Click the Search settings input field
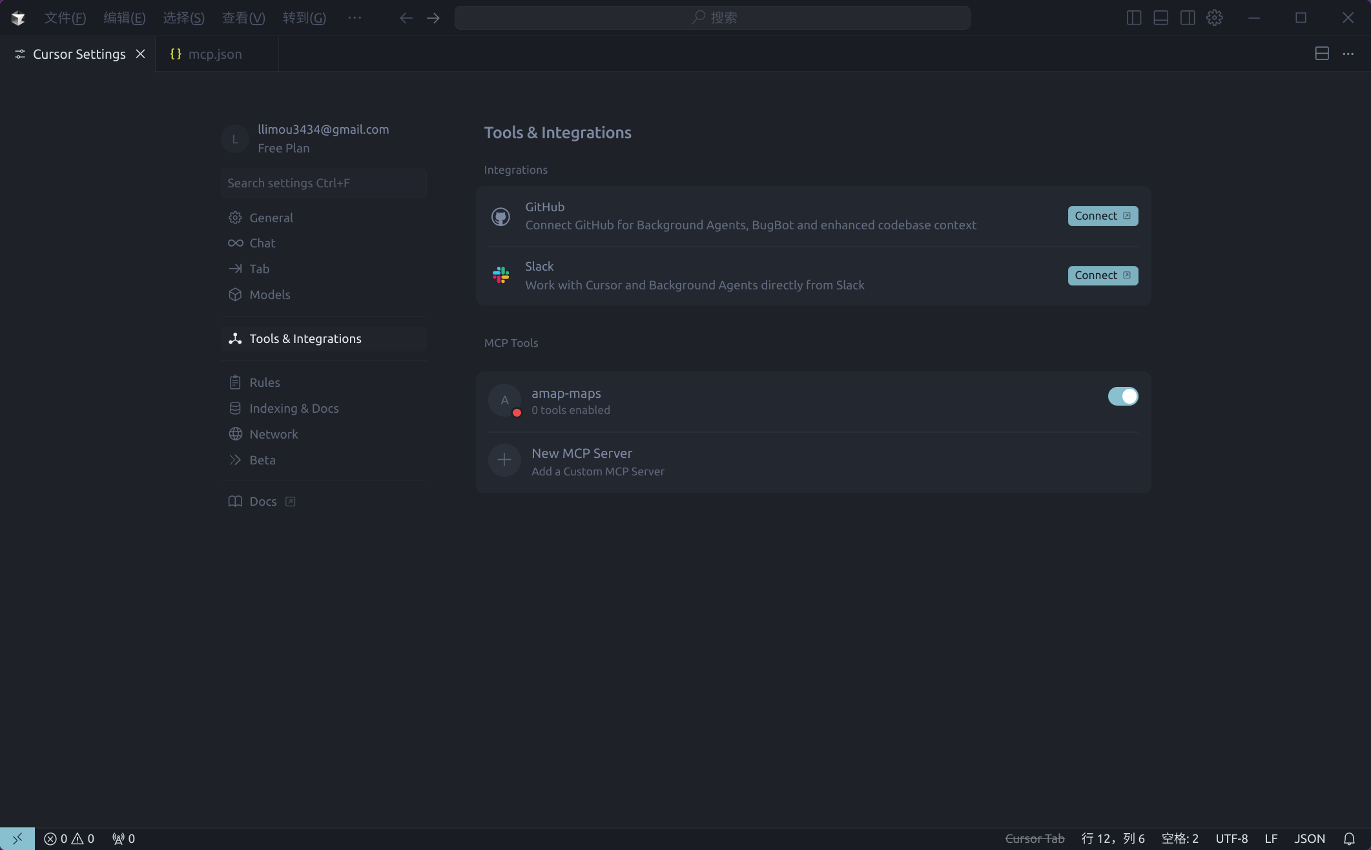 (x=323, y=183)
